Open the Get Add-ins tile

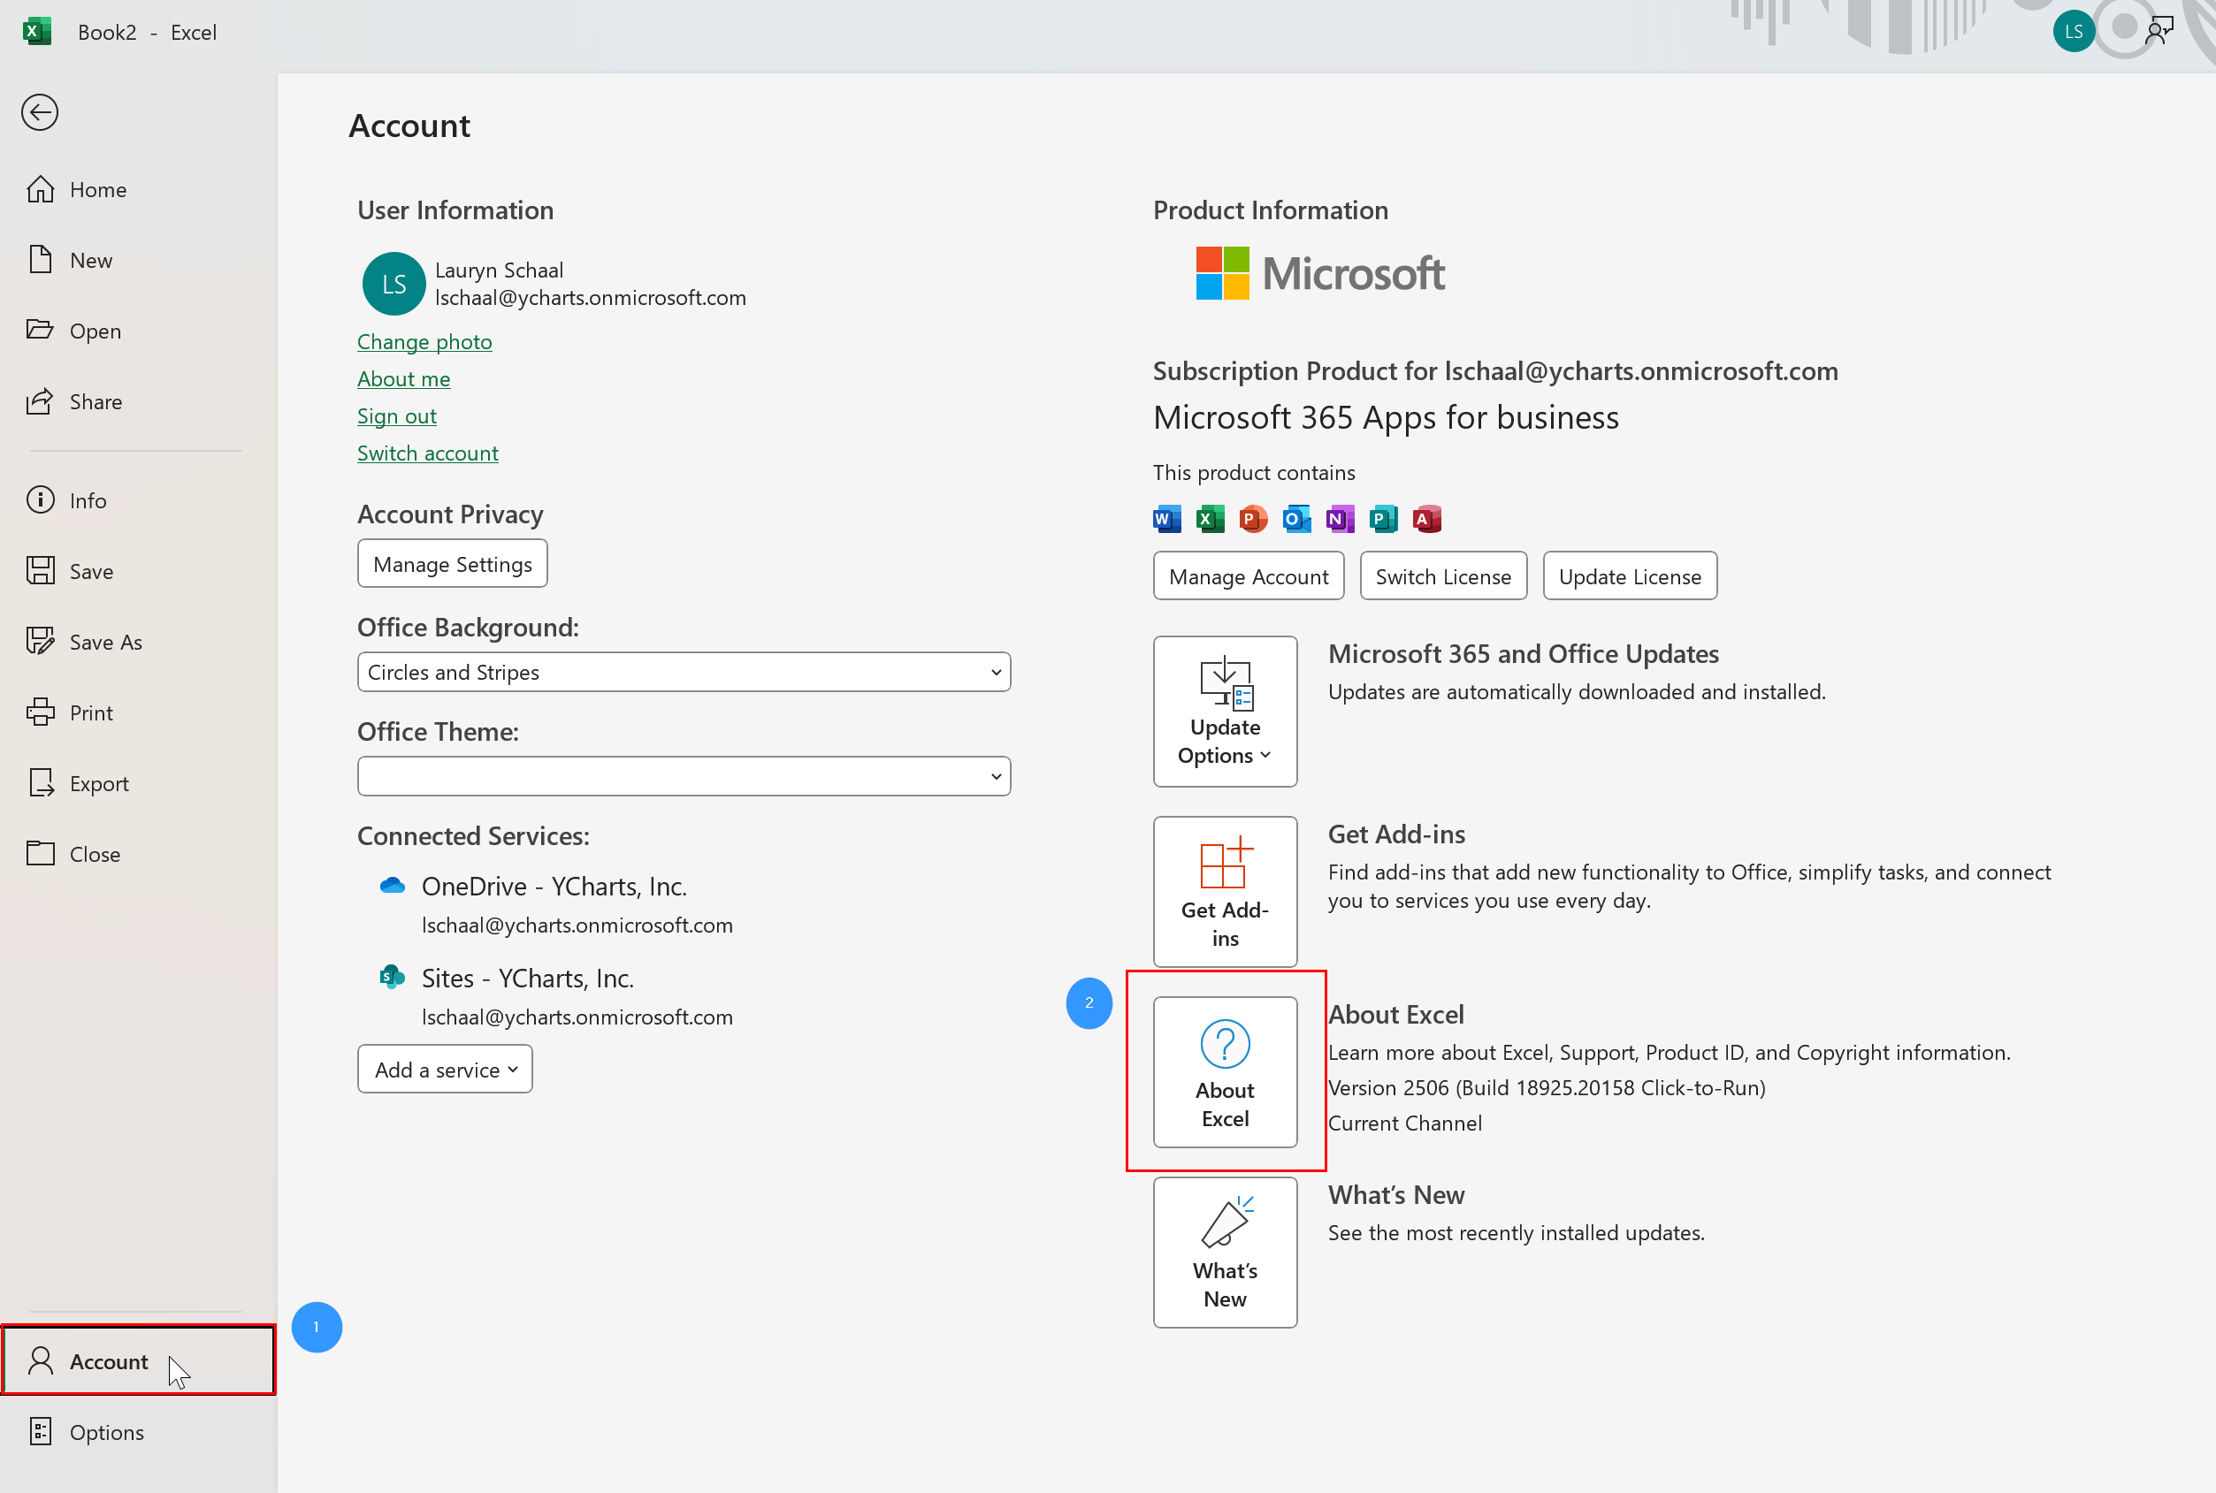[1225, 891]
